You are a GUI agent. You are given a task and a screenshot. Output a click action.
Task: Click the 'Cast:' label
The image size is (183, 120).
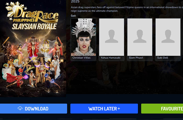[x=73, y=16]
